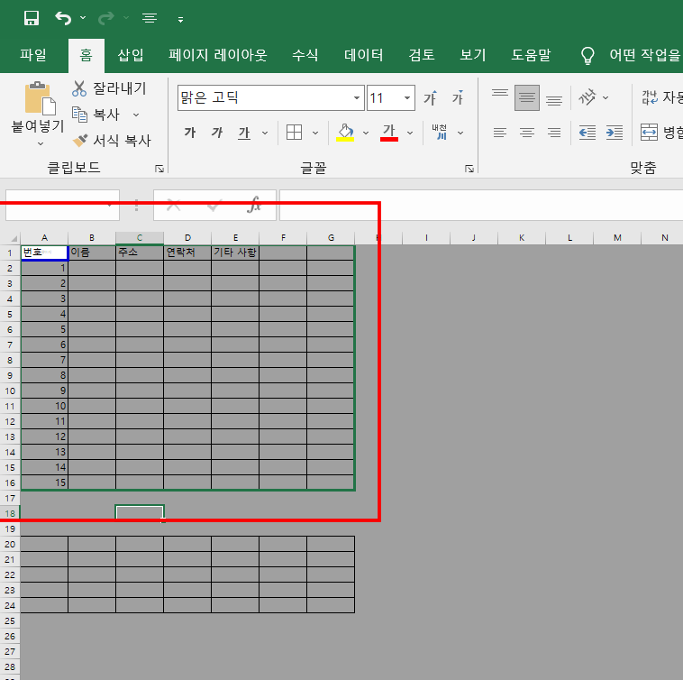Toggle bold 가 formatting

tap(190, 133)
